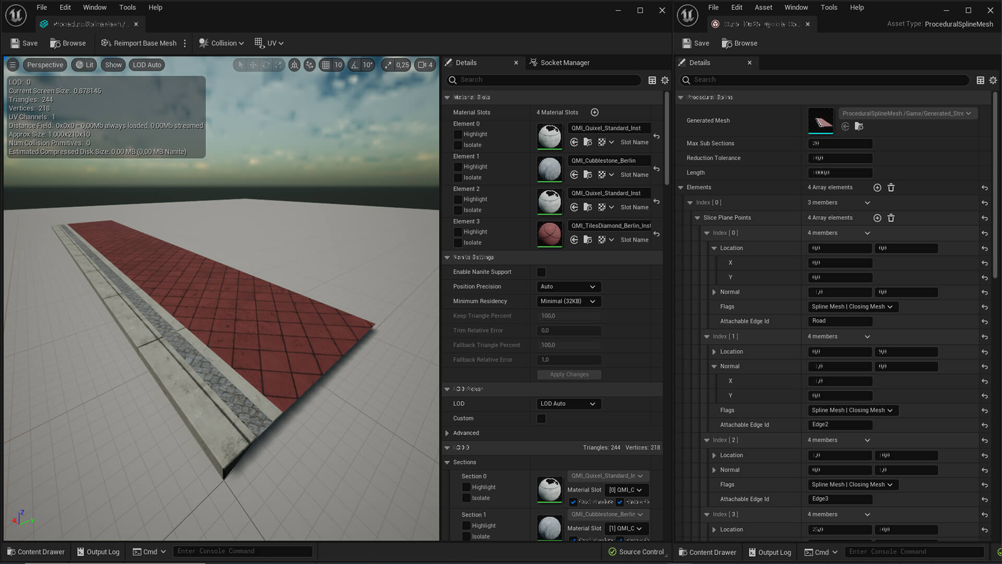Check Isolate for Element 3 material
The height and width of the screenshot is (564, 1002).
pyautogui.click(x=465, y=243)
